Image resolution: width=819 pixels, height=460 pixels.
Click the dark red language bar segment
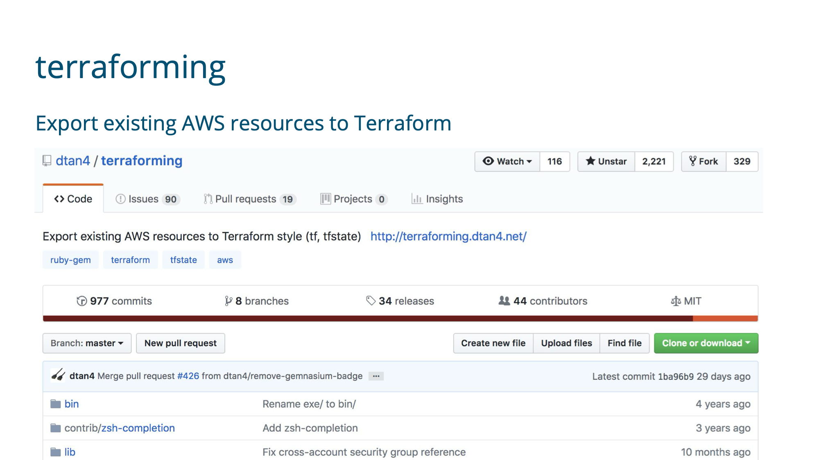pos(368,319)
